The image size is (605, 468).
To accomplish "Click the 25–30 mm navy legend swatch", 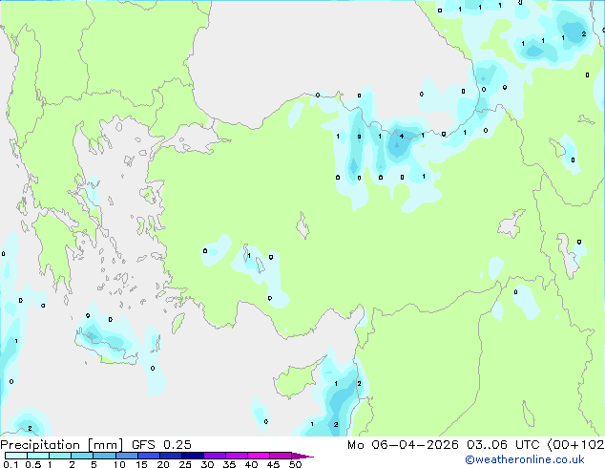I will [x=193, y=456].
